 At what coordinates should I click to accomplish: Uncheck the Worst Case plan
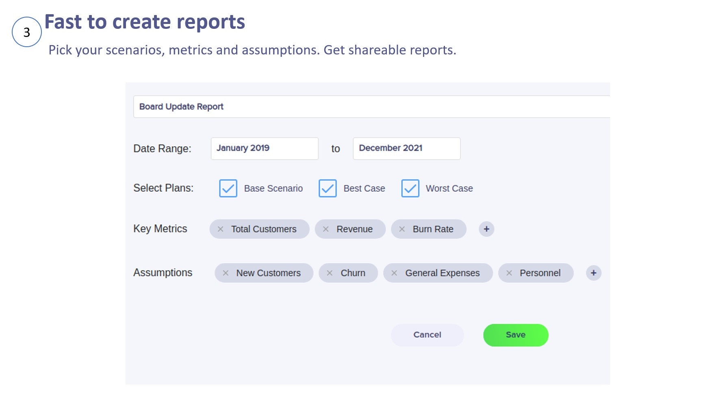[410, 188]
